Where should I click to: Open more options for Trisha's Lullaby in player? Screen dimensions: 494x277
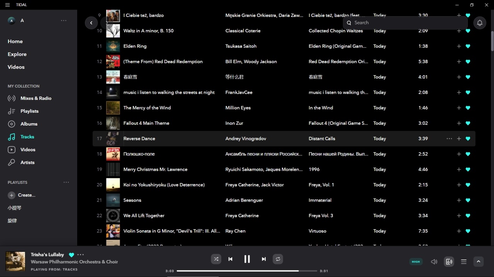(x=80, y=255)
